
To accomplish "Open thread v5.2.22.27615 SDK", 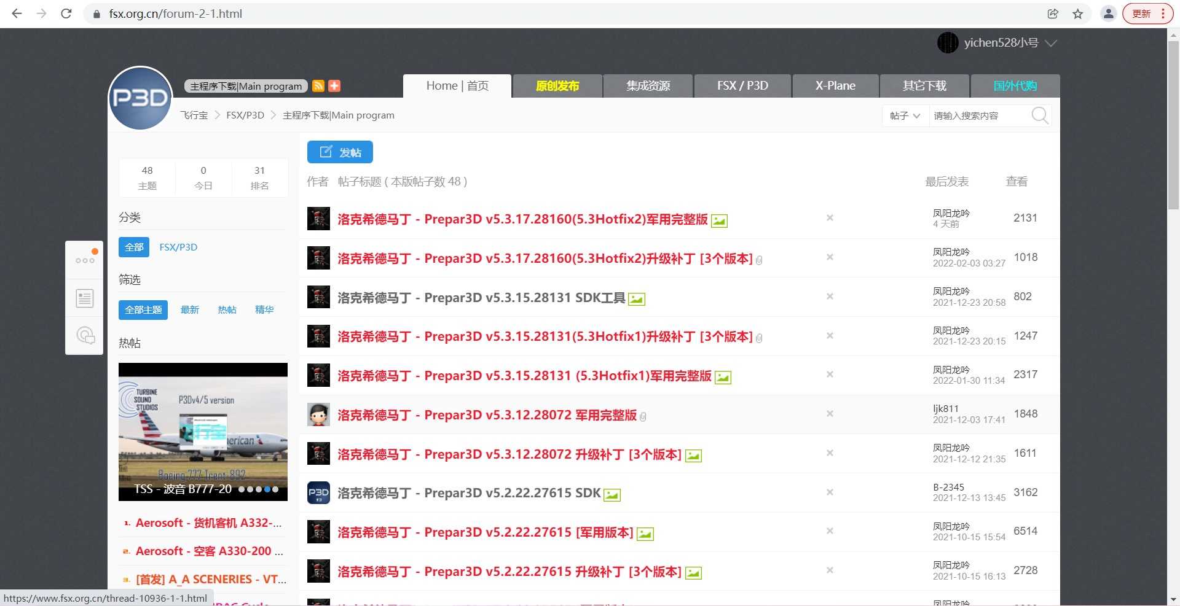I will coord(469,493).
